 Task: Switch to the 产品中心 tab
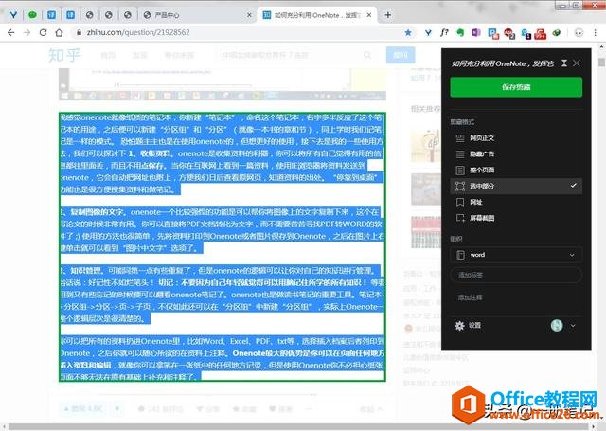(195, 15)
